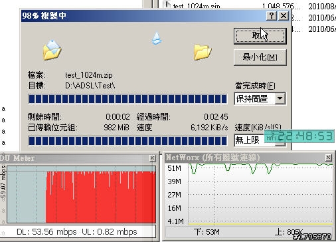Click the help question mark button
This screenshot has width=336, height=242.
[272, 16]
